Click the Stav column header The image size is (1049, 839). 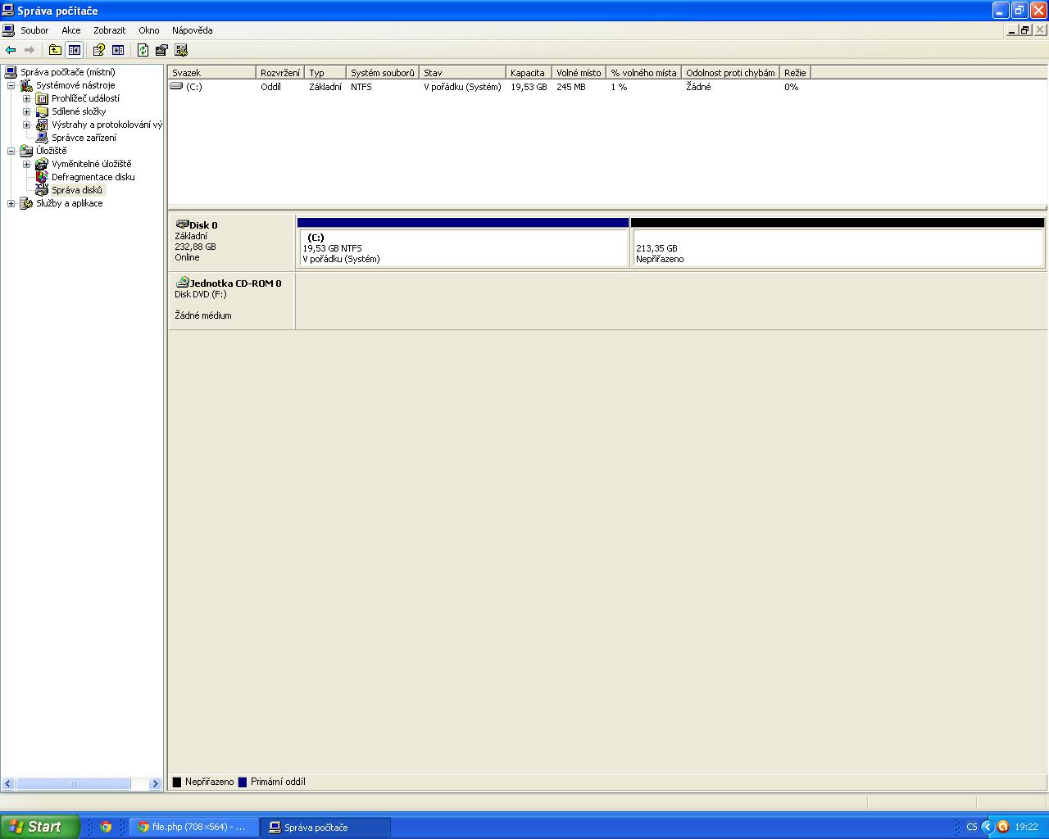point(462,73)
